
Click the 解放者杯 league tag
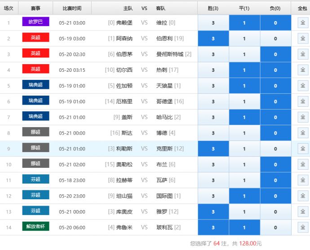(35, 226)
